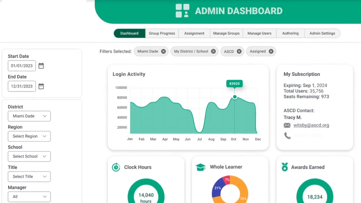The width and height of the screenshot is (361, 203).
Task: Open the Manage Groups tab
Action: [x=227, y=33]
